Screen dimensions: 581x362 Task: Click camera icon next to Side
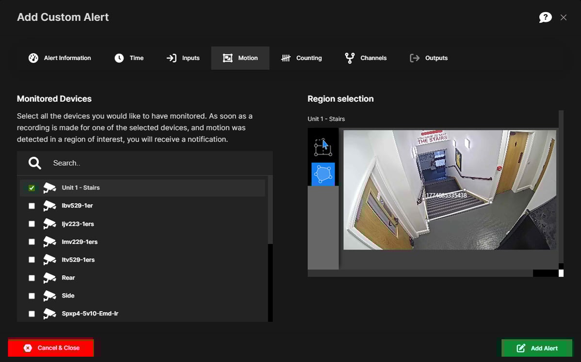[x=49, y=296]
